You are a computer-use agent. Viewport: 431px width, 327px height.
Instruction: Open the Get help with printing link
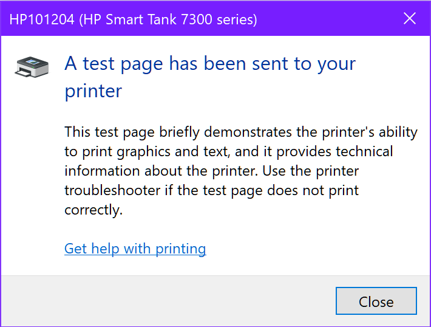pyautogui.click(x=135, y=249)
